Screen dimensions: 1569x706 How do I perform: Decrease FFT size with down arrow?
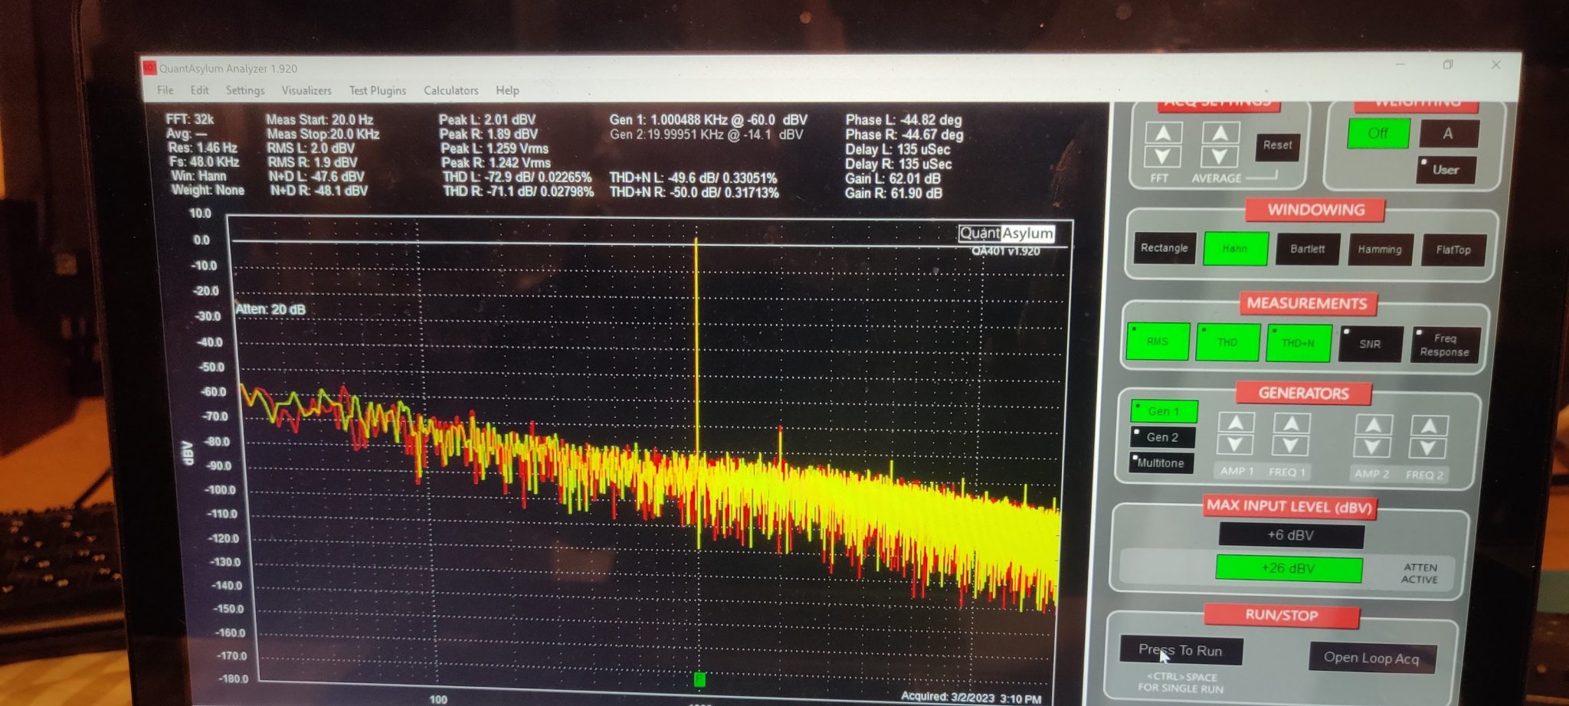click(1163, 156)
